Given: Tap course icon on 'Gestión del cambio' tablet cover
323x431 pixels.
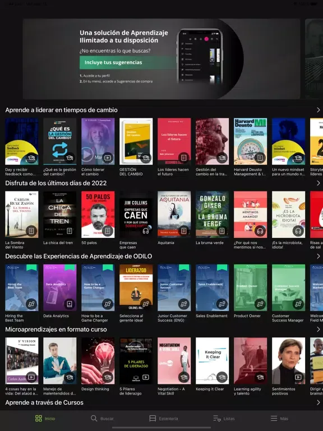Looking at the screenshot, I should 146,158.
